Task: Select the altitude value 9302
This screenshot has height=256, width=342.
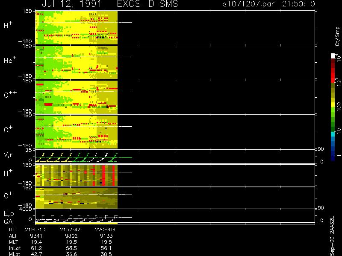Action: pyautogui.click(x=71, y=236)
